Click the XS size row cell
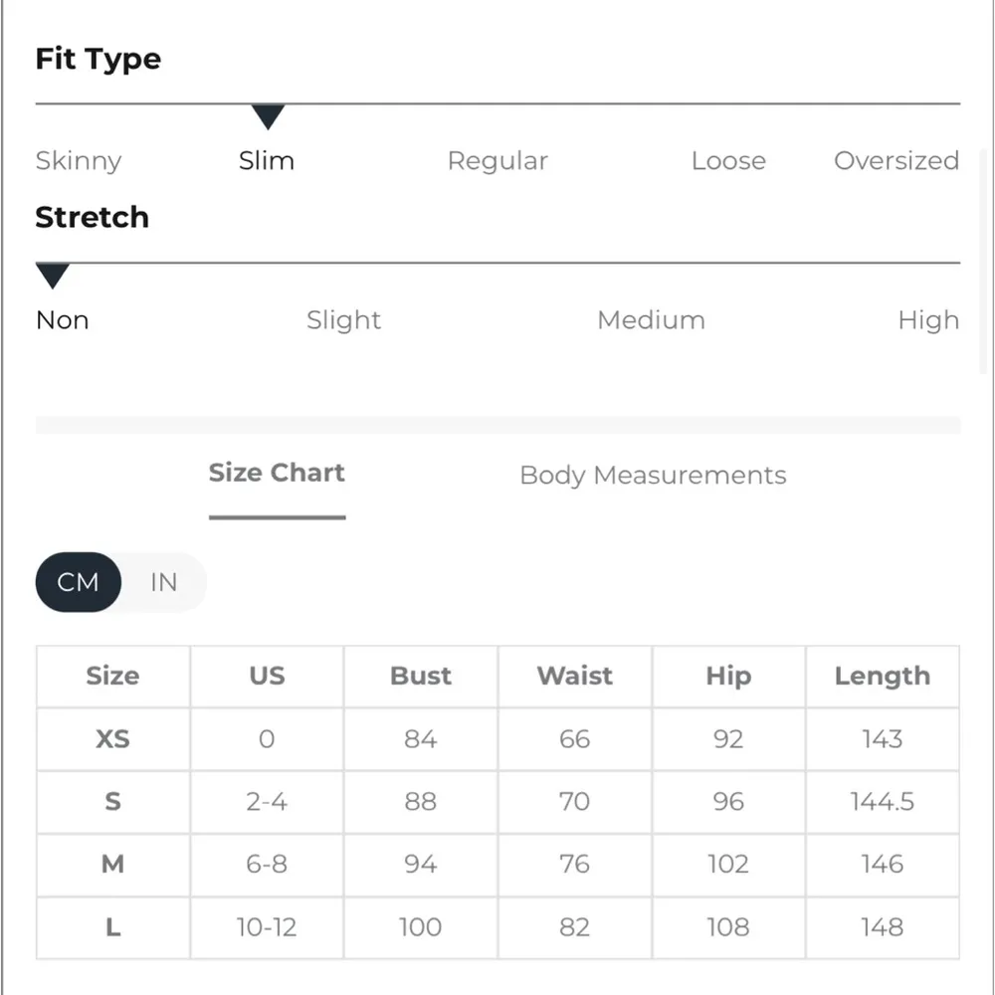 112,739
